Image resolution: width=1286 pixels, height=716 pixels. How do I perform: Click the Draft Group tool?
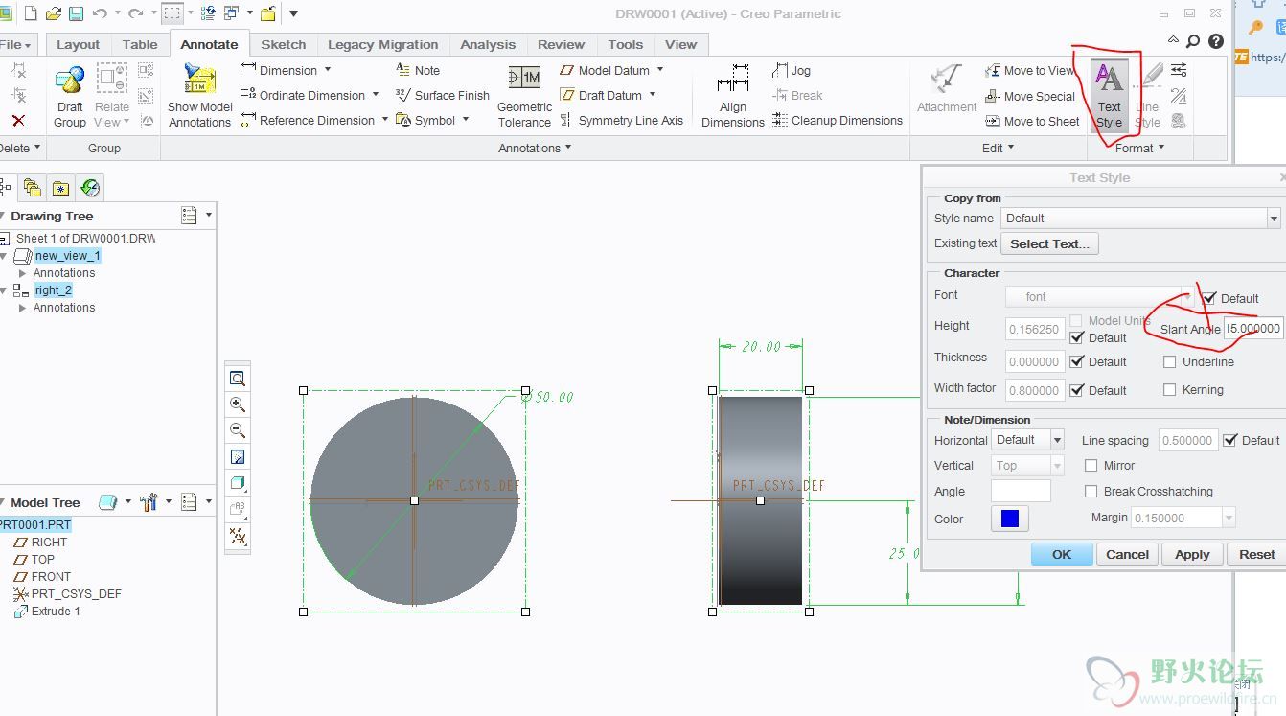click(x=70, y=96)
